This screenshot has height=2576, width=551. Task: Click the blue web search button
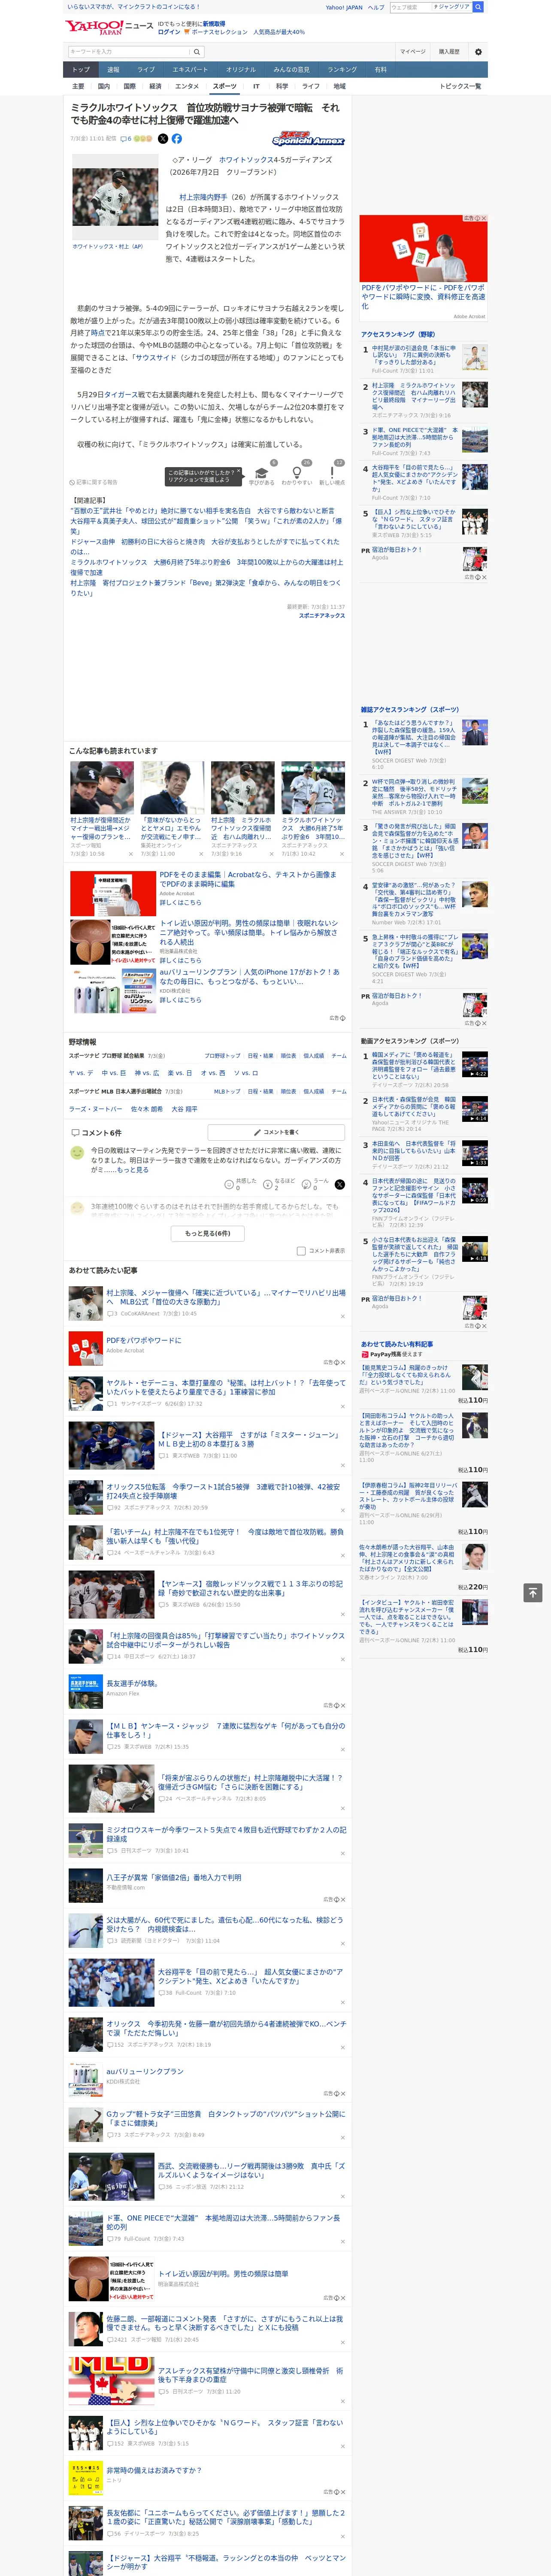tap(478, 7)
